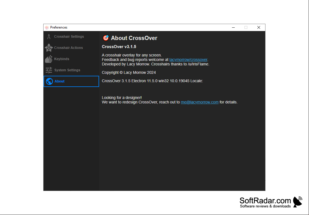Click the Keybinds hand icon
This screenshot has height=215, width=309.
point(49,59)
